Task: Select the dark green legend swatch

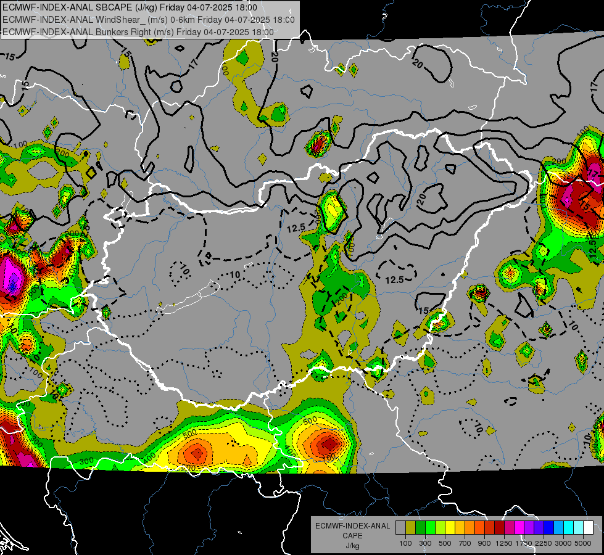Action: [x=420, y=528]
